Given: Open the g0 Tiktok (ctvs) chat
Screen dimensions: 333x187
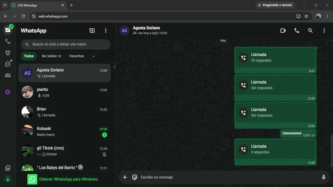Looking at the screenshot, I should click(x=65, y=151).
